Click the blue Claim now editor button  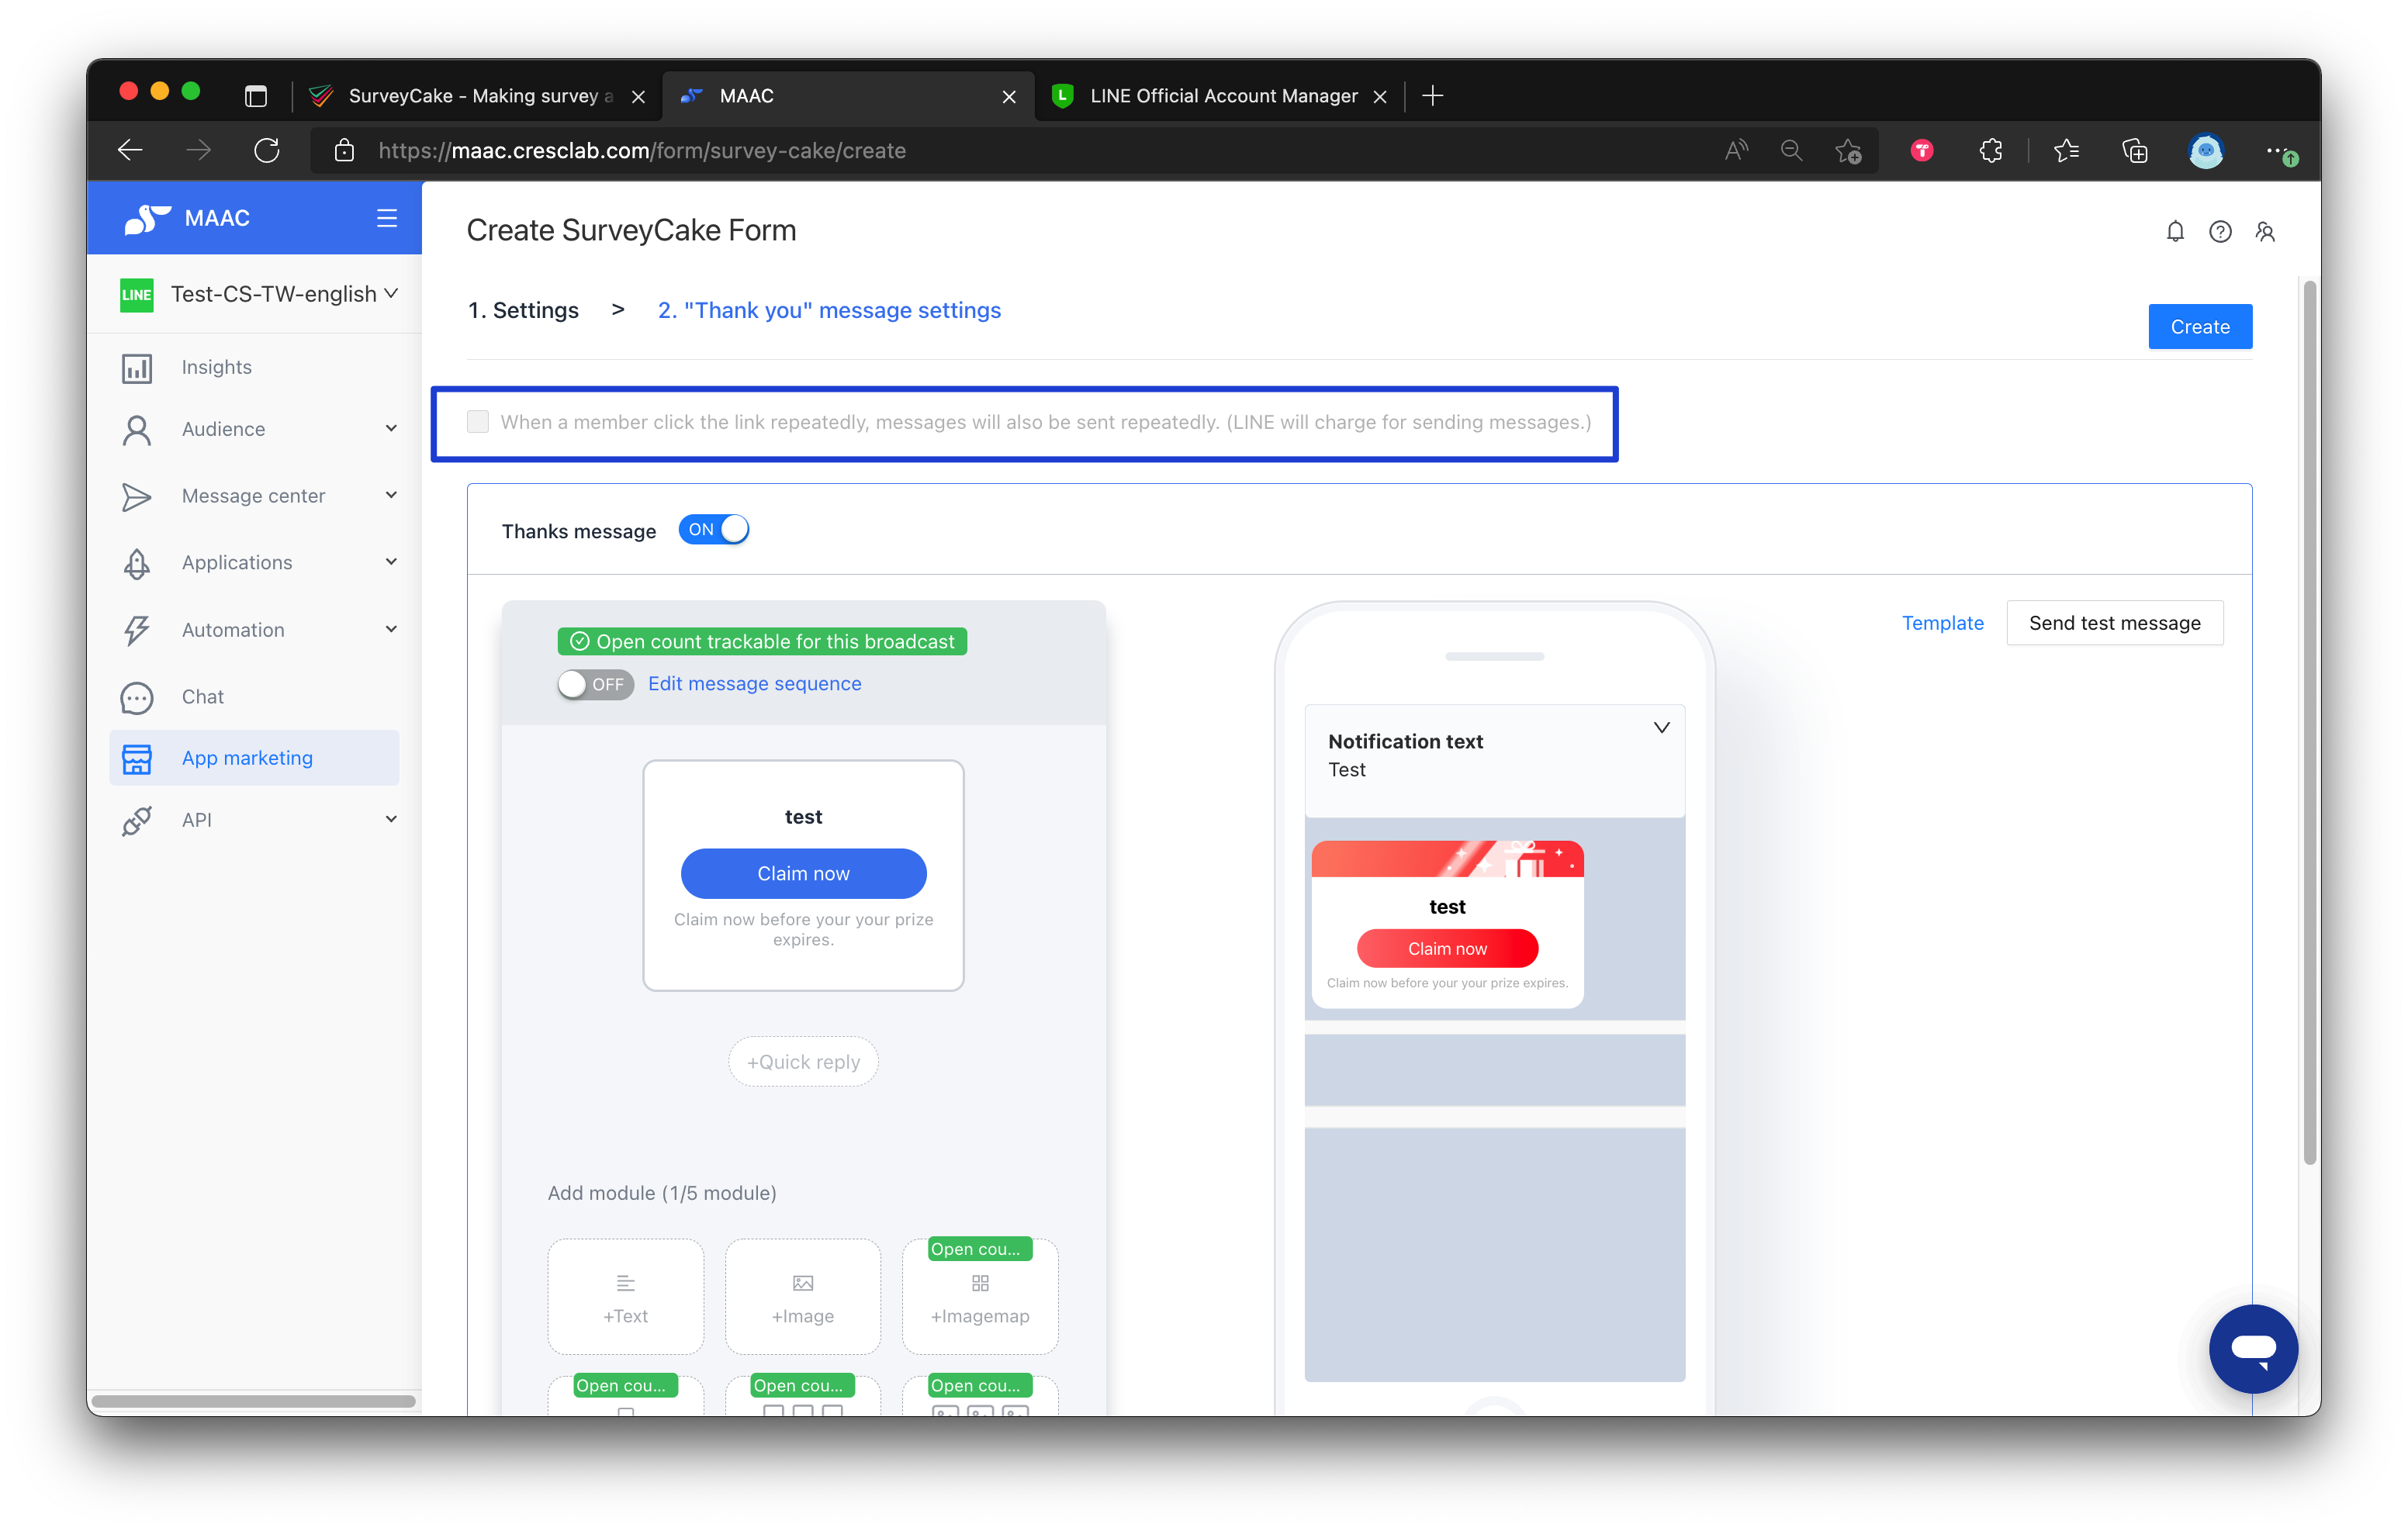803,874
